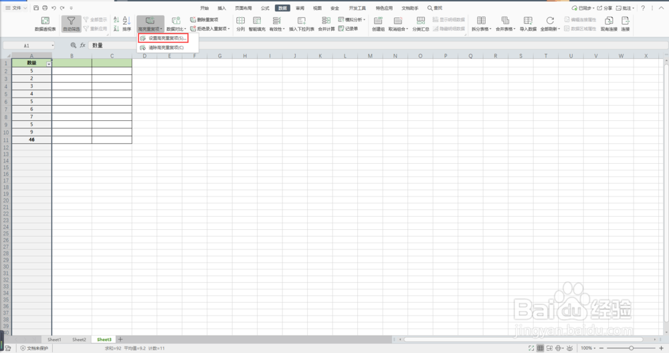Open the 数据对比 dropdown
This screenshot has height=353, width=669.
176,24
